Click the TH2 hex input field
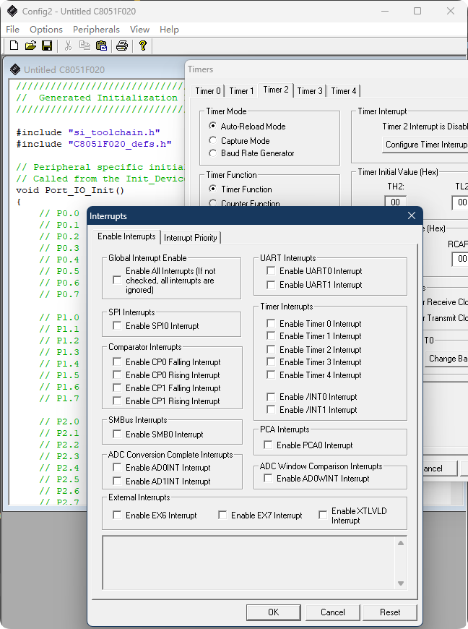This screenshot has height=629, width=468. tap(395, 202)
